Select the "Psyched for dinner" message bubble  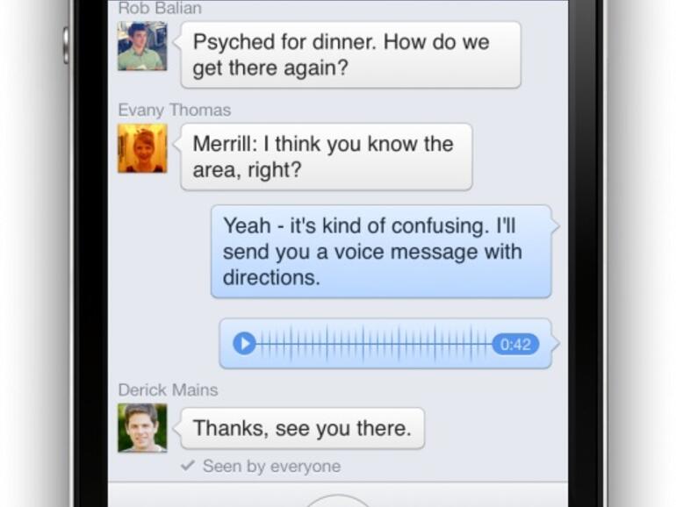(x=350, y=54)
